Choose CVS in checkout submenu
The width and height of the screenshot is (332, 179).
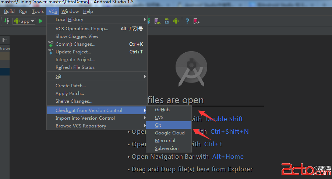click(169, 117)
